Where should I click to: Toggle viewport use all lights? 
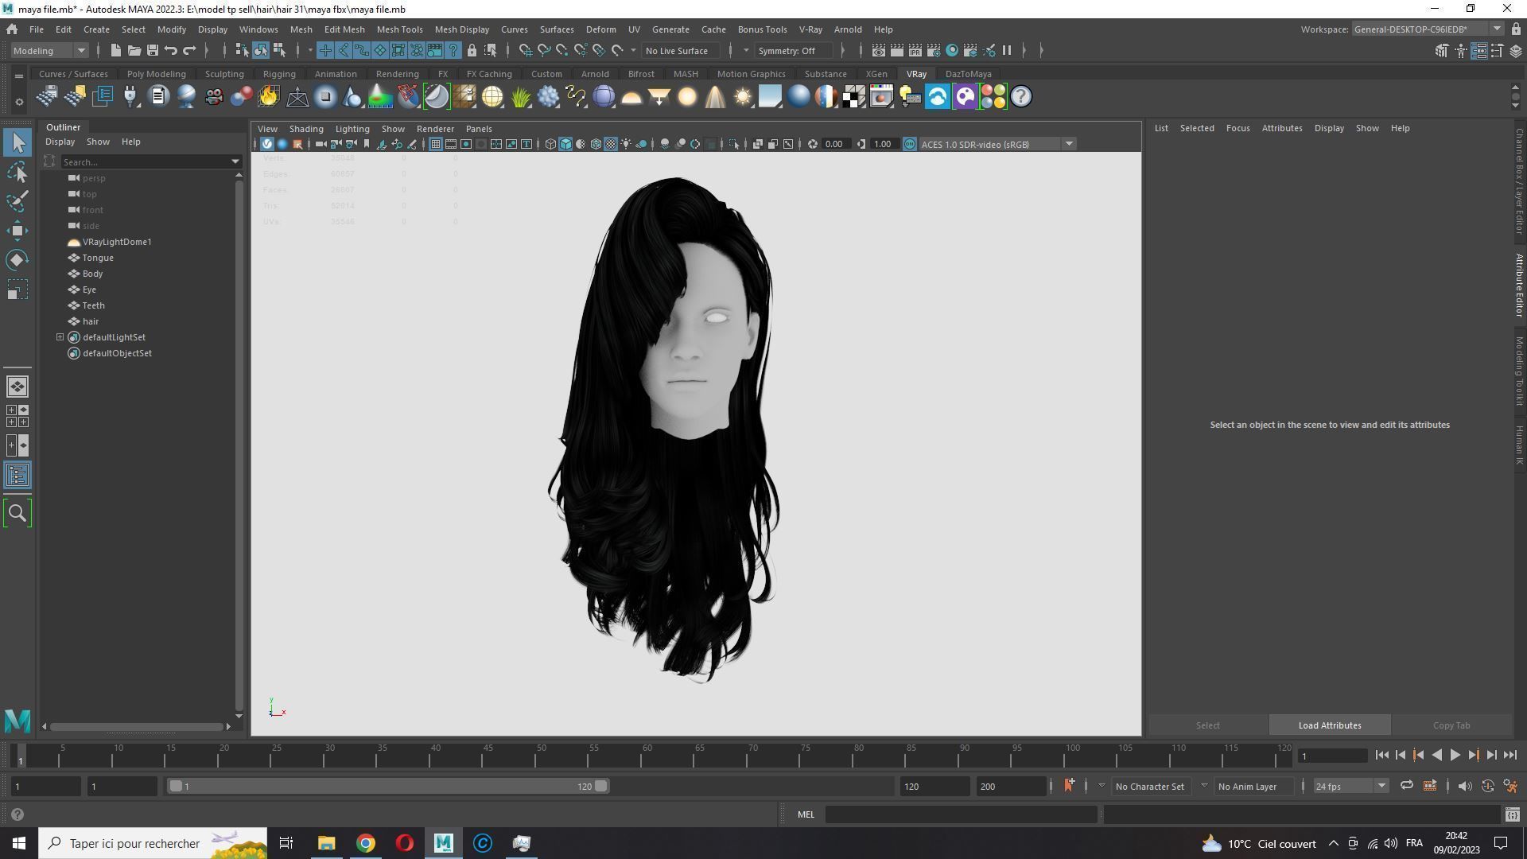pyautogui.click(x=626, y=144)
